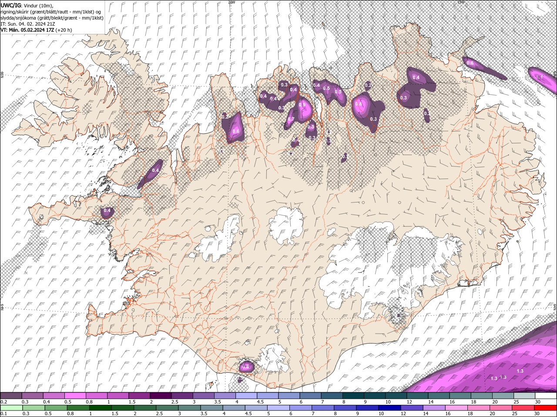Select the dark green 1 swatch, lower scale
Viewport: 557px width, 417px height.
pyautogui.click(x=101, y=408)
